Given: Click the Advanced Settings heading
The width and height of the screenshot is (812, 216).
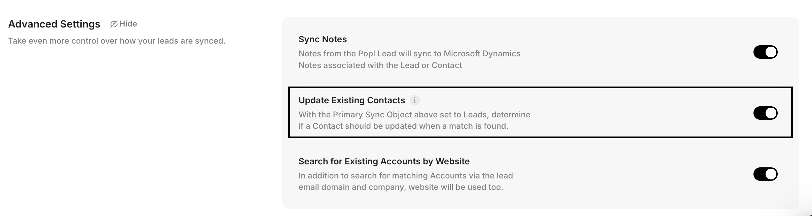Looking at the screenshot, I should 54,24.
